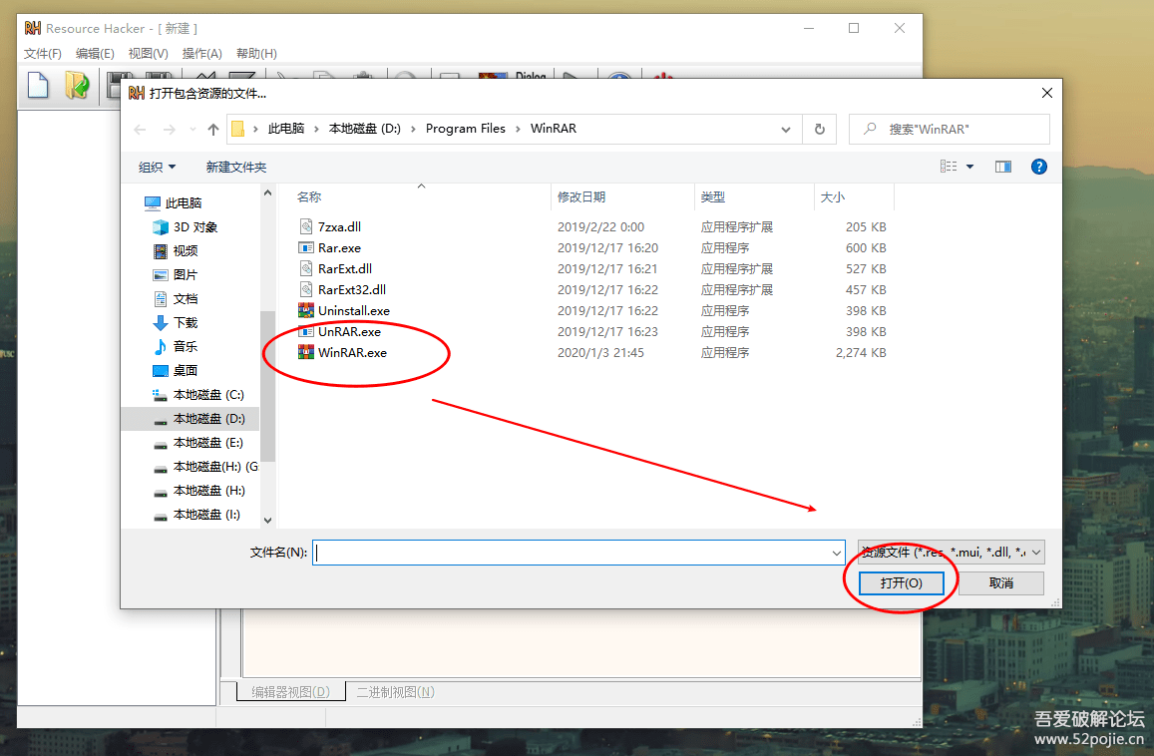Open the recent locations dropdown arrow
This screenshot has height=756, width=1154.
[192, 130]
